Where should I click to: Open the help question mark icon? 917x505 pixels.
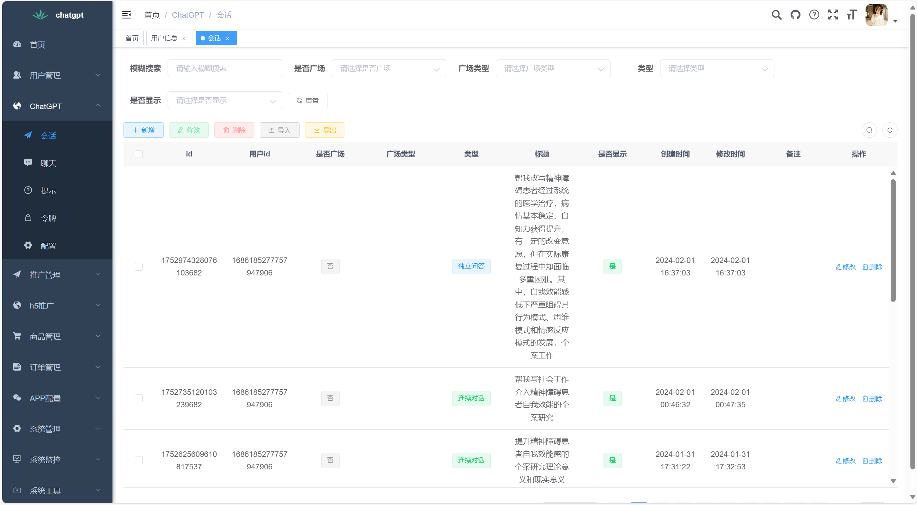pos(814,15)
